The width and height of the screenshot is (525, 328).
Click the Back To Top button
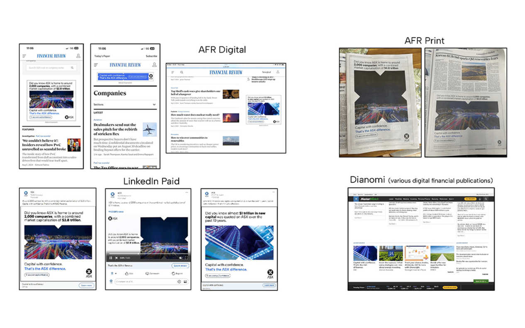tap(481, 281)
